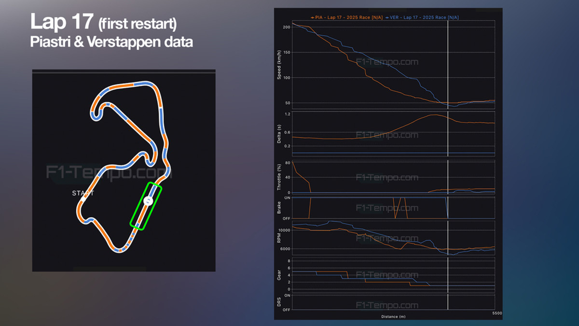Select the Delta (s) chart panel
The height and width of the screenshot is (326, 579).
[393, 134]
